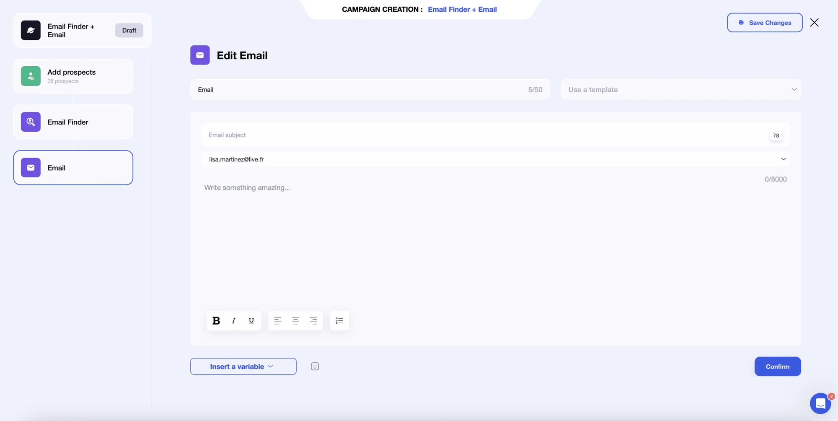This screenshot has width=838, height=421.
Task: Open the chat support widget
Action: pyautogui.click(x=820, y=403)
